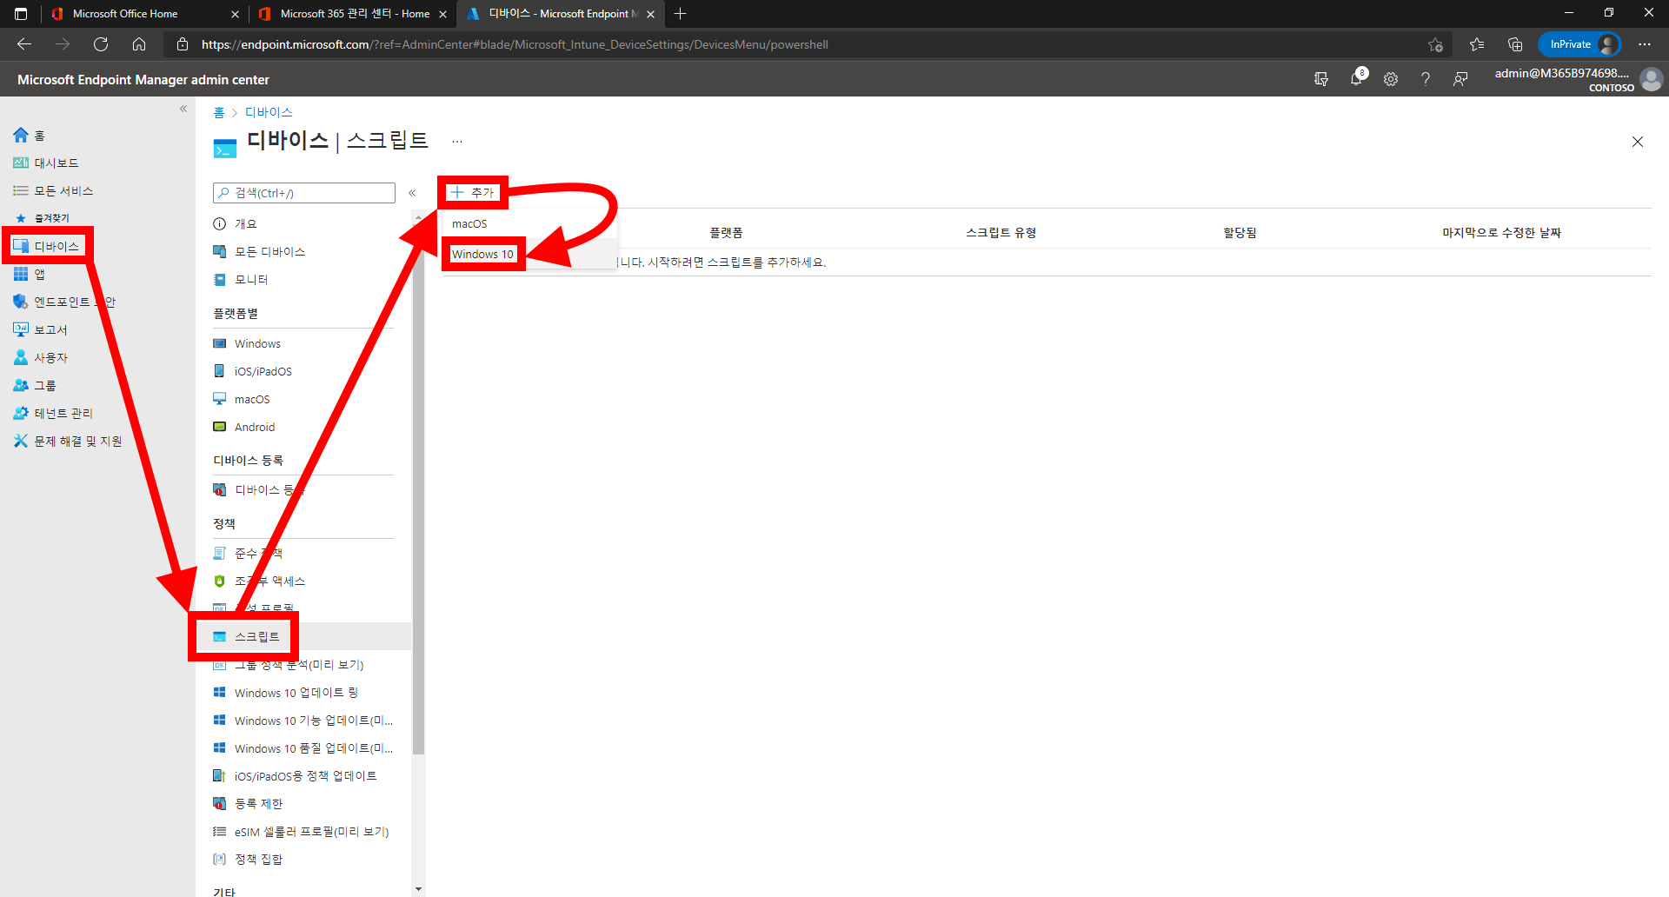Open iOS/iPadOS용 정책 업데이트

[x=295, y=776]
